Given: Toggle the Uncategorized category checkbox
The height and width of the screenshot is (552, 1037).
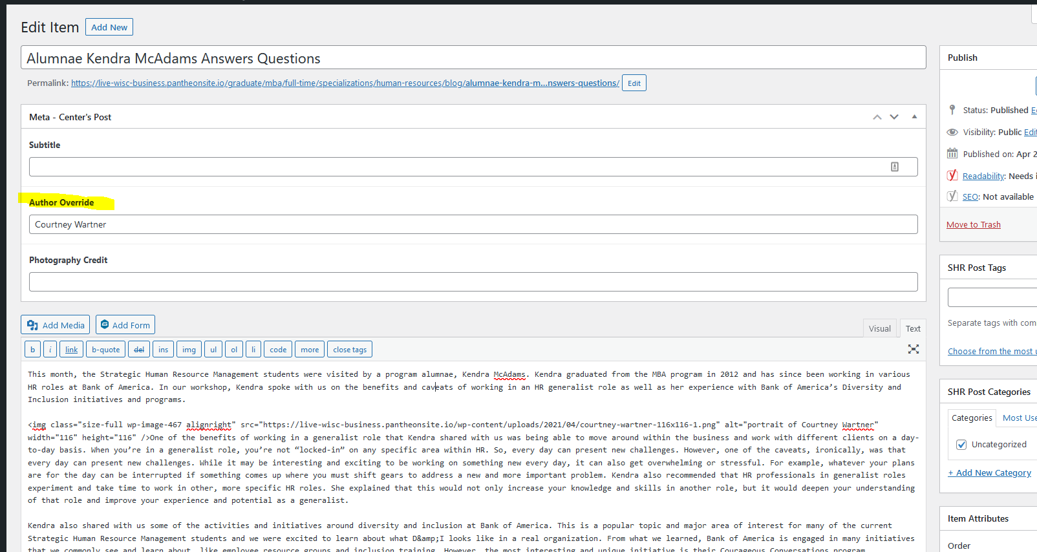Looking at the screenshot, I should coord(961,445).
